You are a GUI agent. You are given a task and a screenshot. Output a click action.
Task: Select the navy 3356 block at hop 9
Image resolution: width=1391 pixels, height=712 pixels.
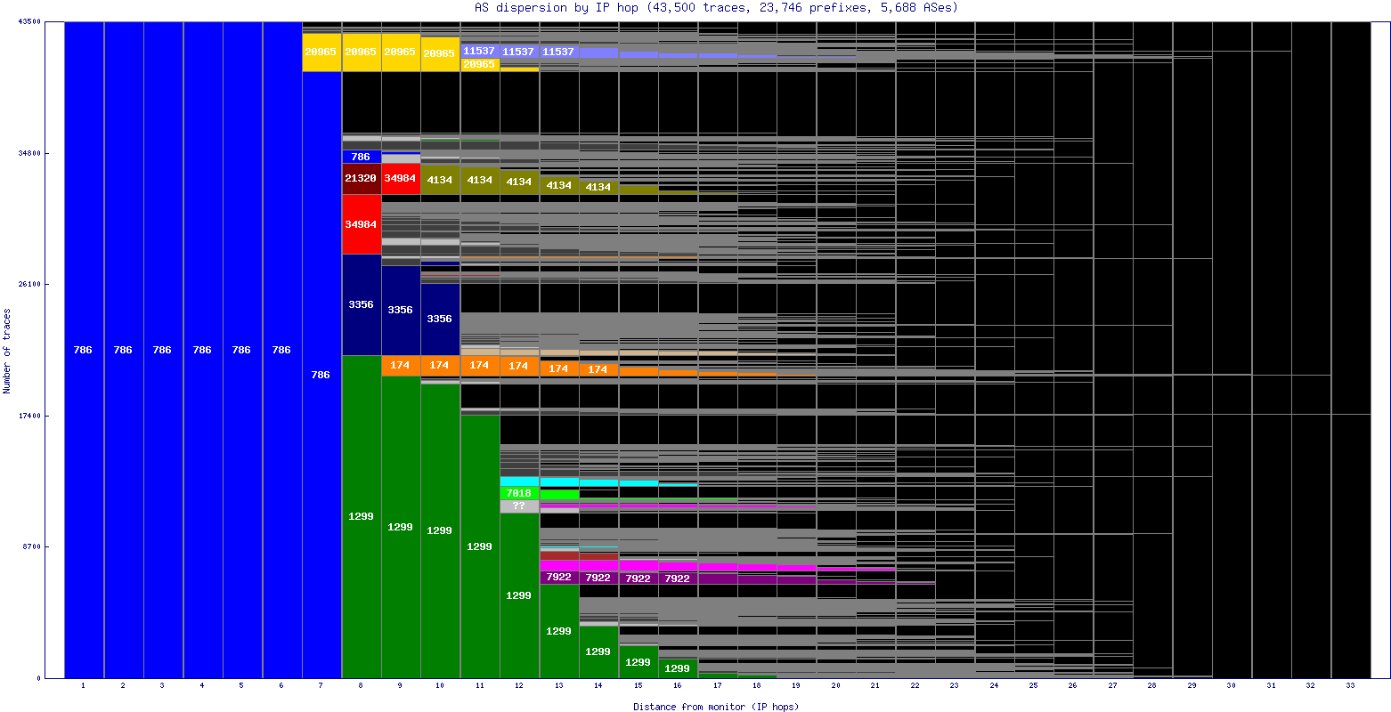tap(401, 310)
